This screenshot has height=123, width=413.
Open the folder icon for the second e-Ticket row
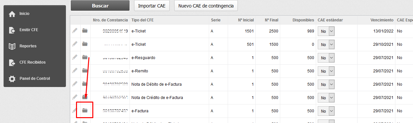point(85,44)
